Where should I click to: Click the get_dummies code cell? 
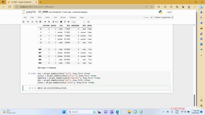[x=103, y=78]
